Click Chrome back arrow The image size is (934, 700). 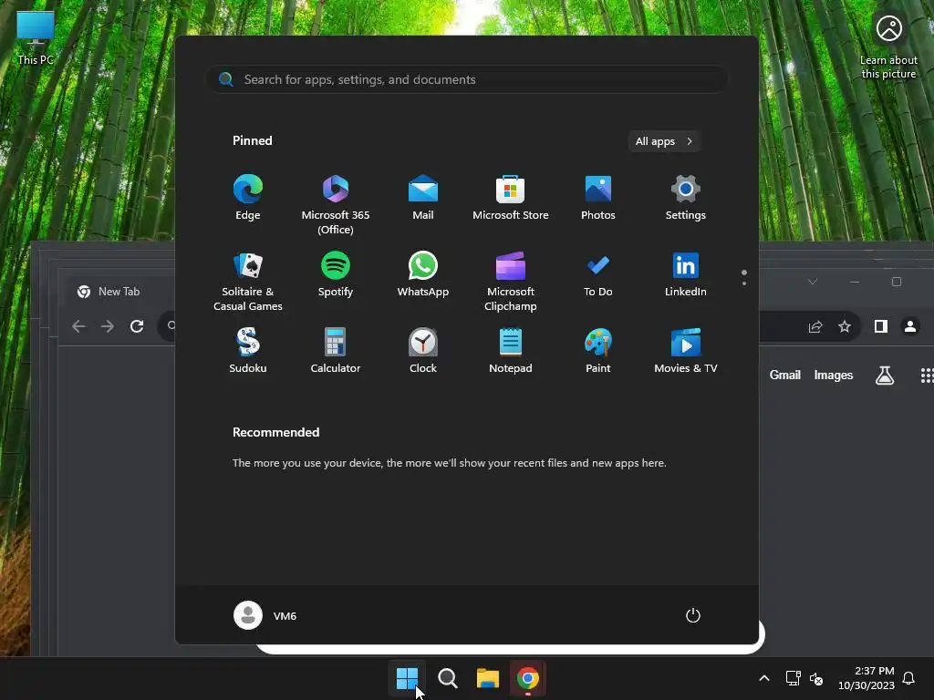[x=78, y=326]
